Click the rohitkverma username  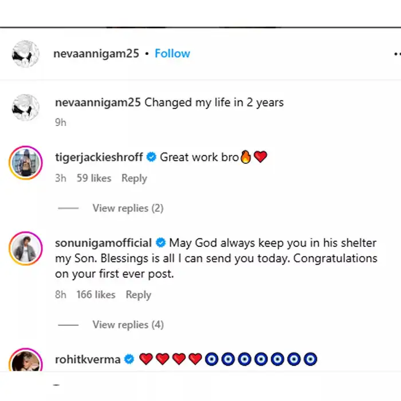[x=88, y=360]
